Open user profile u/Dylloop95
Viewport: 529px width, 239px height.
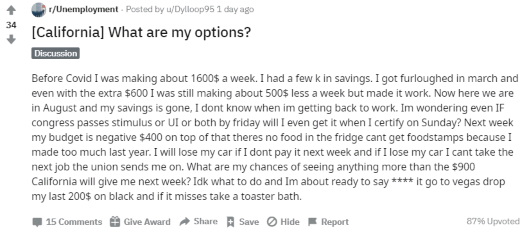pyautogui.click(x=190, y=9)
